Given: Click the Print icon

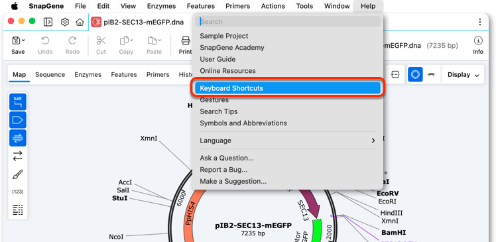Looking at the screenshot, I should pyautogui.click(x=186, y=40).
